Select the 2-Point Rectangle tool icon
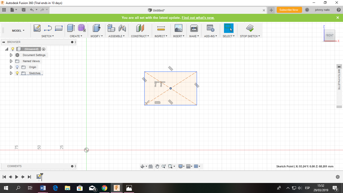This screenshot has width=343, height=193. pyautogui.click(x=59, y=28)
